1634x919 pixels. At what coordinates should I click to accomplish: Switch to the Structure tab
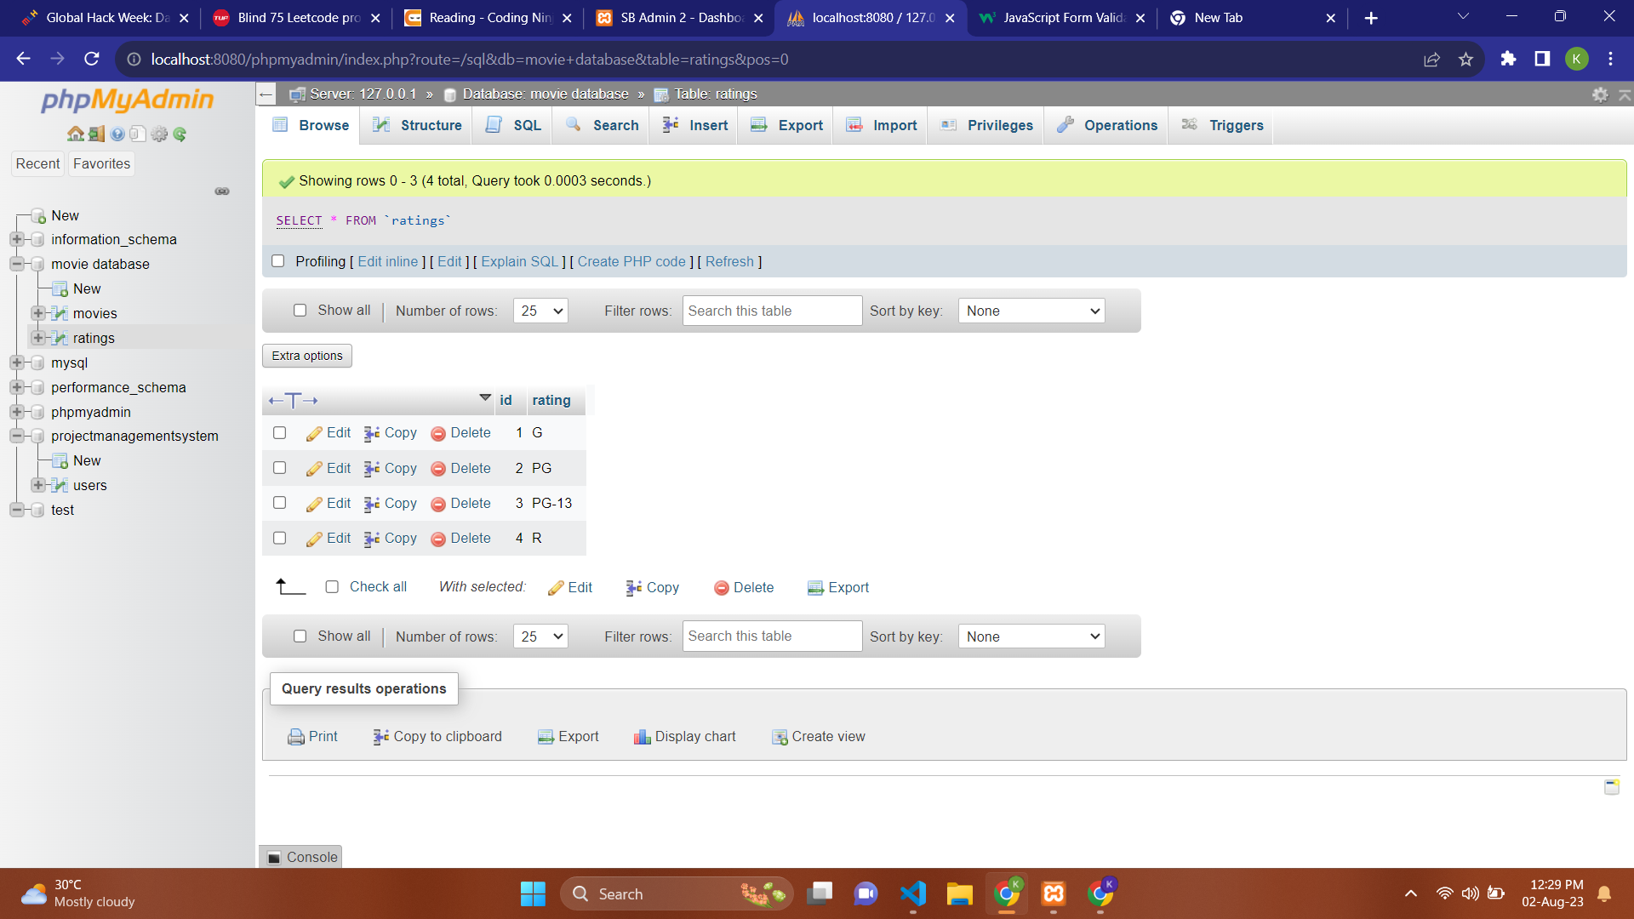tap(418, 125)
